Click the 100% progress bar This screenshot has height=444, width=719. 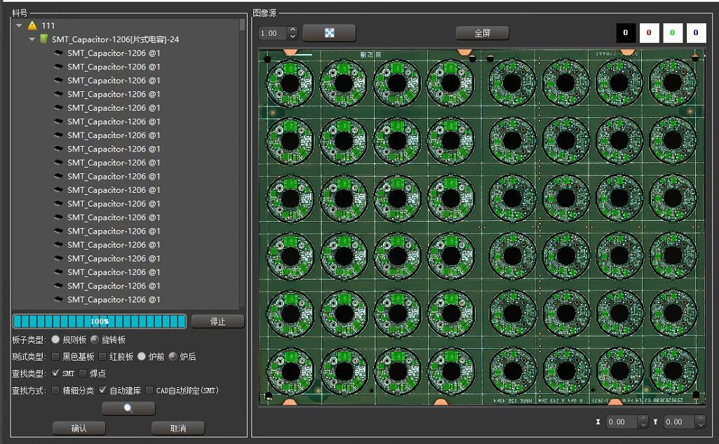100,321
